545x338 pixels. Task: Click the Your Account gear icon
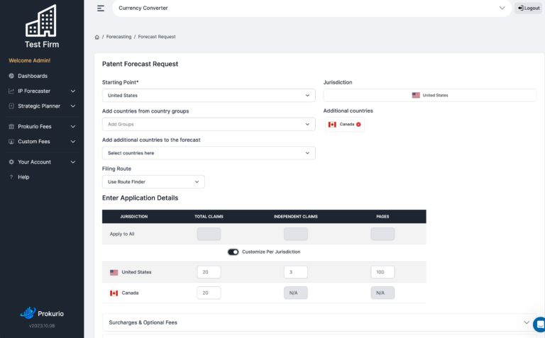click(x=11, y=162)
